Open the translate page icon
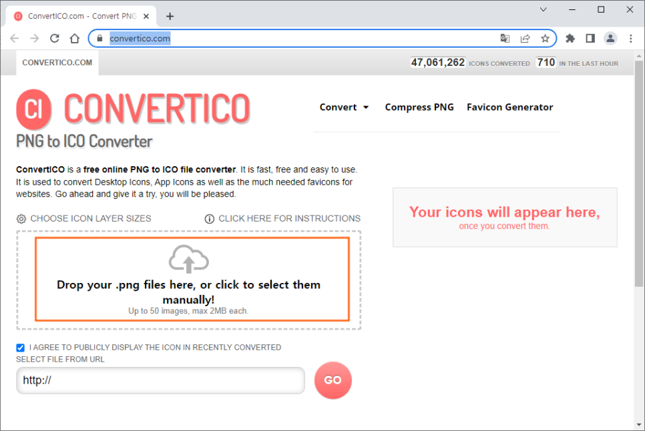This screenshot has width=645, height=431. [505, 38]
